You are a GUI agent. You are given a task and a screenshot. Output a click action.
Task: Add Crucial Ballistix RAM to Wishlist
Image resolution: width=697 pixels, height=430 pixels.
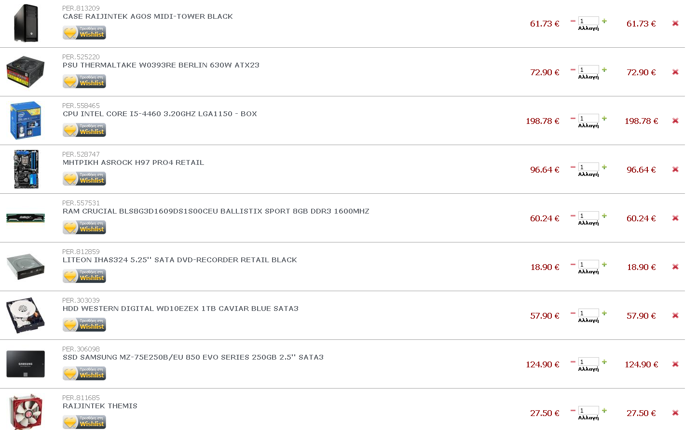[84, 228]
